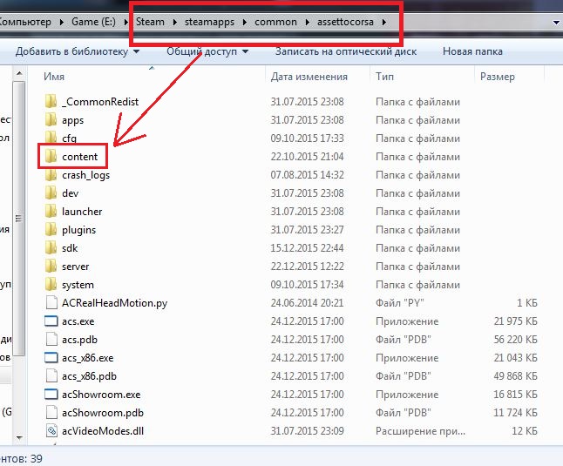
Task: Click the size value 56 220 КБ
Action: point(515,340)
